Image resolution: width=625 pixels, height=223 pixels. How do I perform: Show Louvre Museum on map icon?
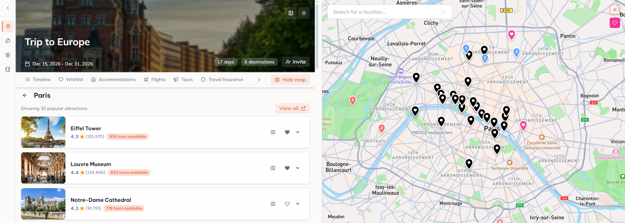pyautogui.click(x=273, y=168)
